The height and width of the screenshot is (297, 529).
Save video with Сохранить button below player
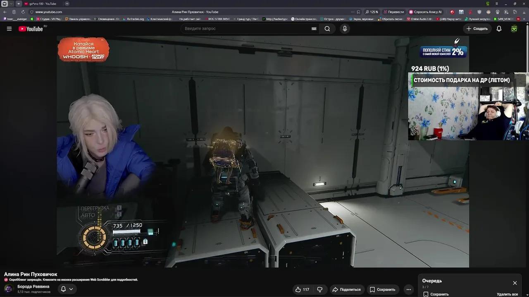383,290
